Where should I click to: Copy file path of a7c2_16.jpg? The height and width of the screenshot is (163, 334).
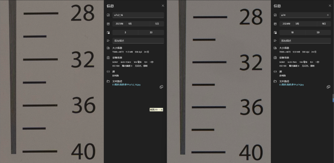tap(161, 87)
